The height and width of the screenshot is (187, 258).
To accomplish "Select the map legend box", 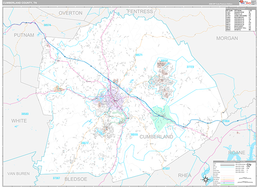I will [x=234, y=172].
